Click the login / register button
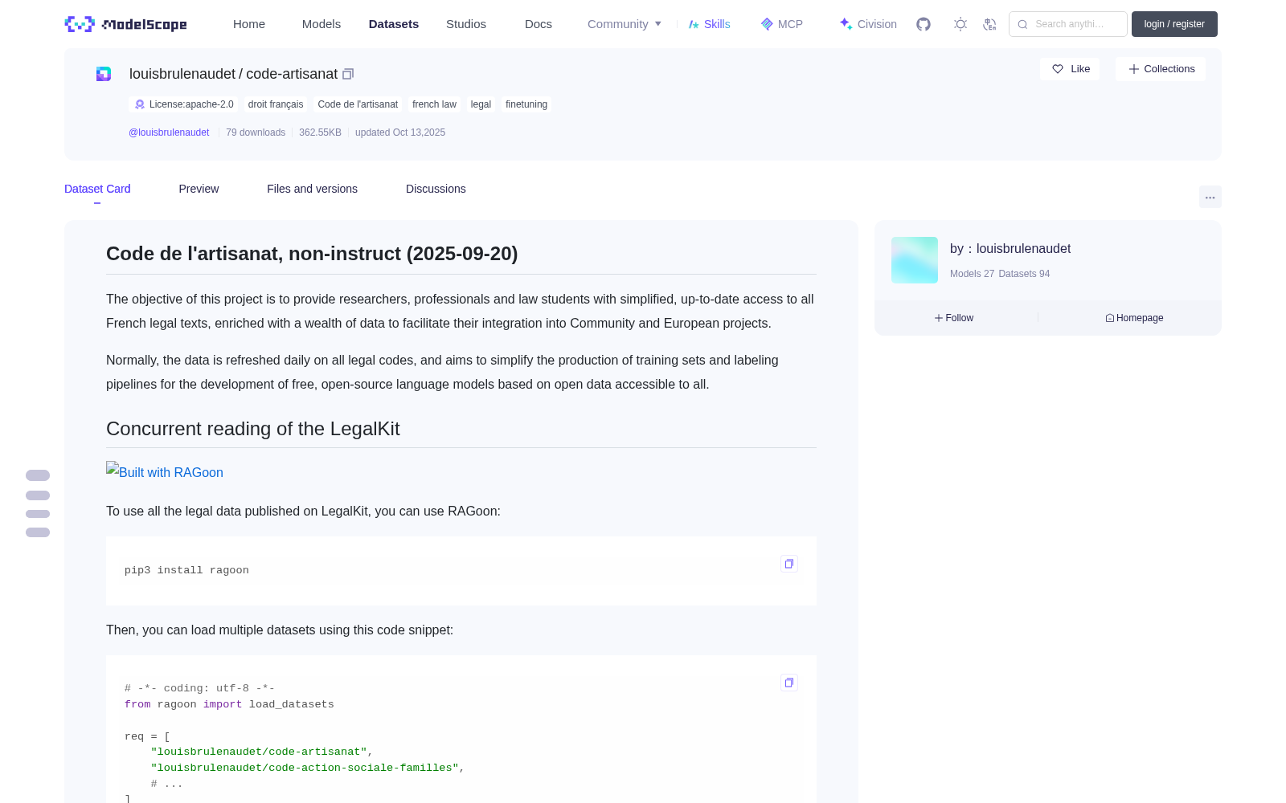This screenshot has height=803, width=1286. point(1174,24)
